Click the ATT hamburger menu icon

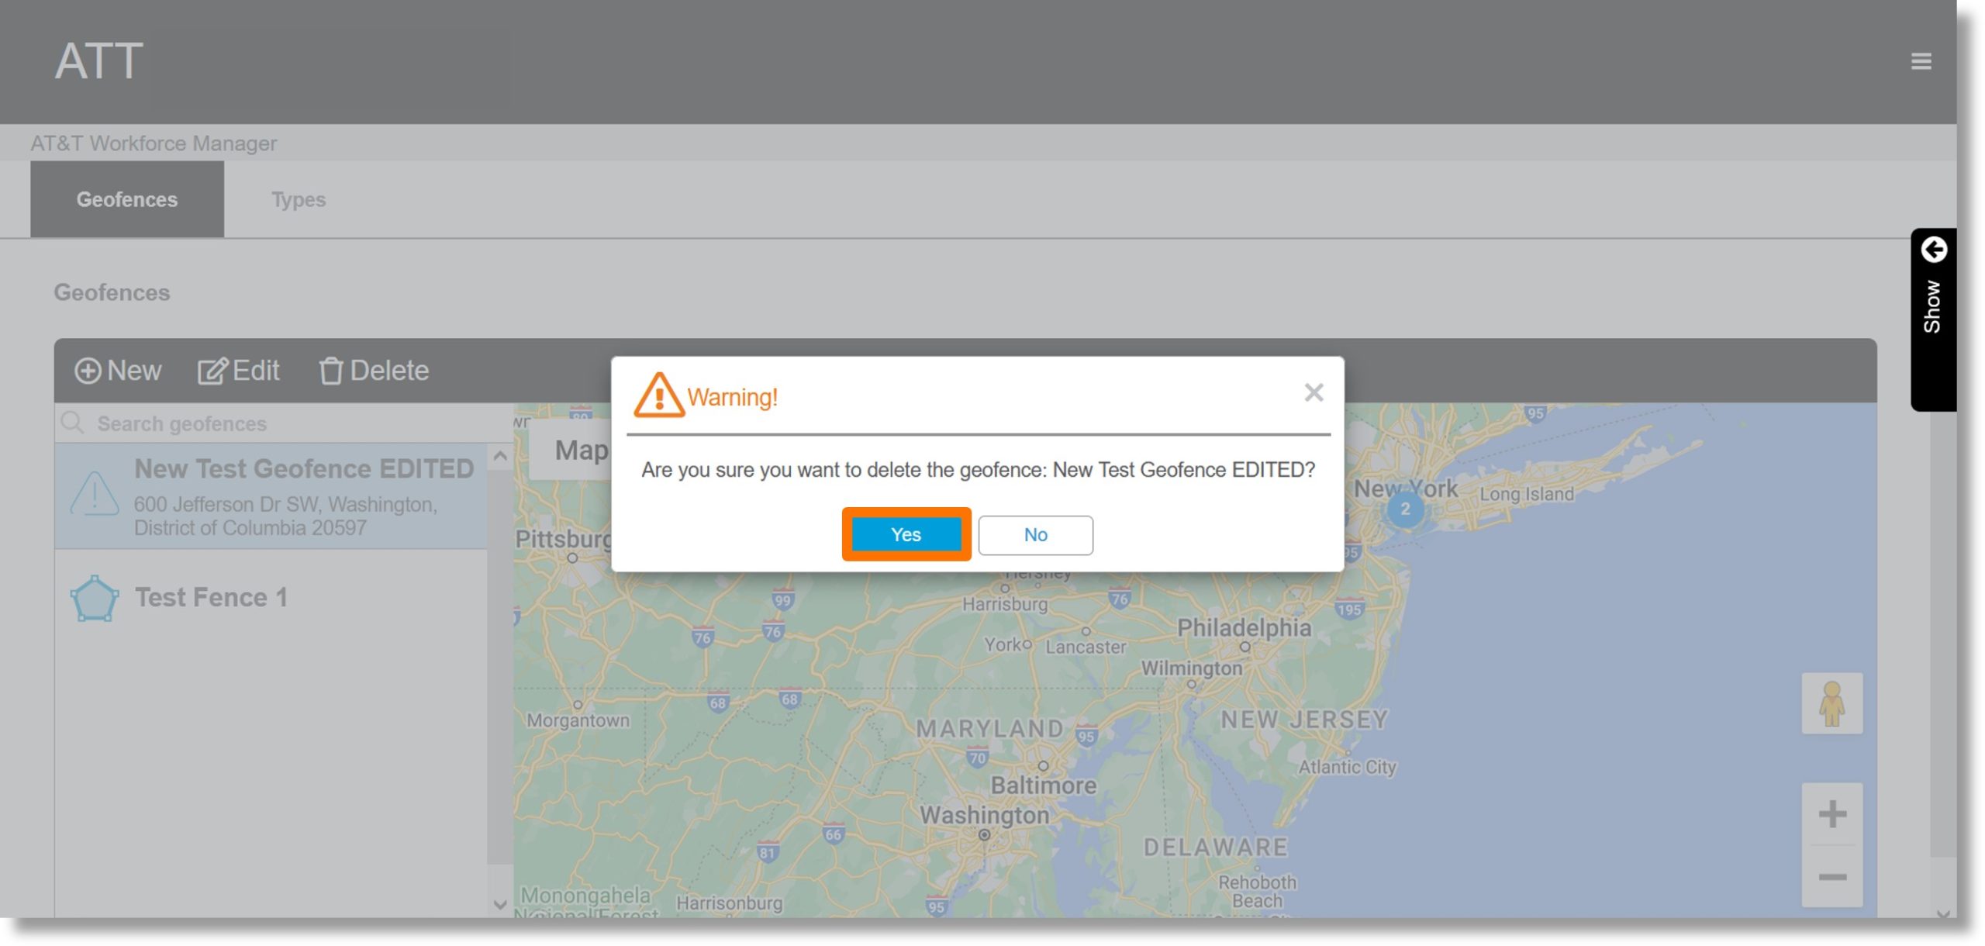[x=1921, y=60]
